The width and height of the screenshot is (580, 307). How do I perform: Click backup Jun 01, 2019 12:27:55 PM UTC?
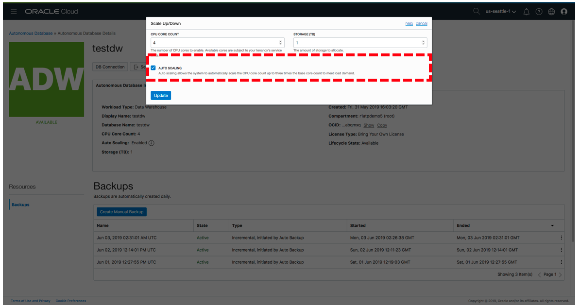click(x=126, y=262)
